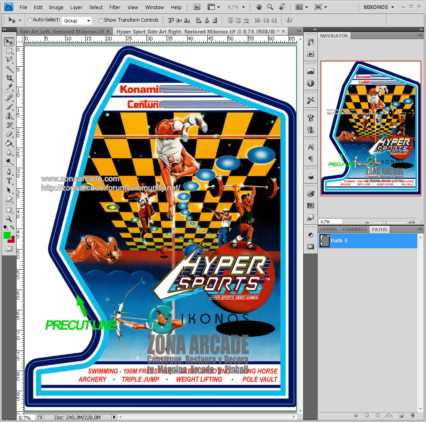Open the Filter menu
The width and height of the screenshot is (426, 422).
(114, 7)
